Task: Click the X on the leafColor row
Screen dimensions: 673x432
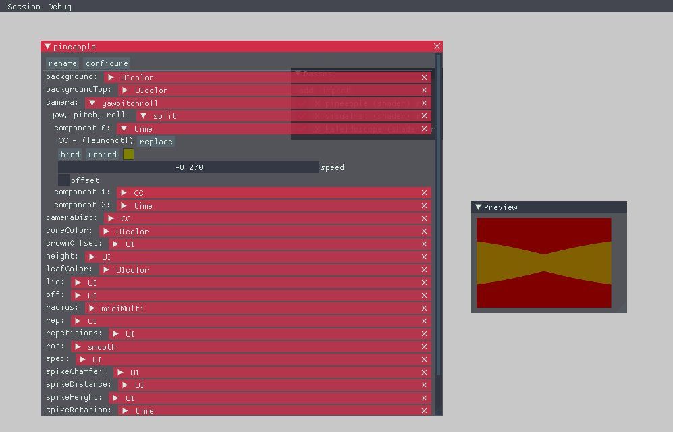Action: [x=424, y=270]
